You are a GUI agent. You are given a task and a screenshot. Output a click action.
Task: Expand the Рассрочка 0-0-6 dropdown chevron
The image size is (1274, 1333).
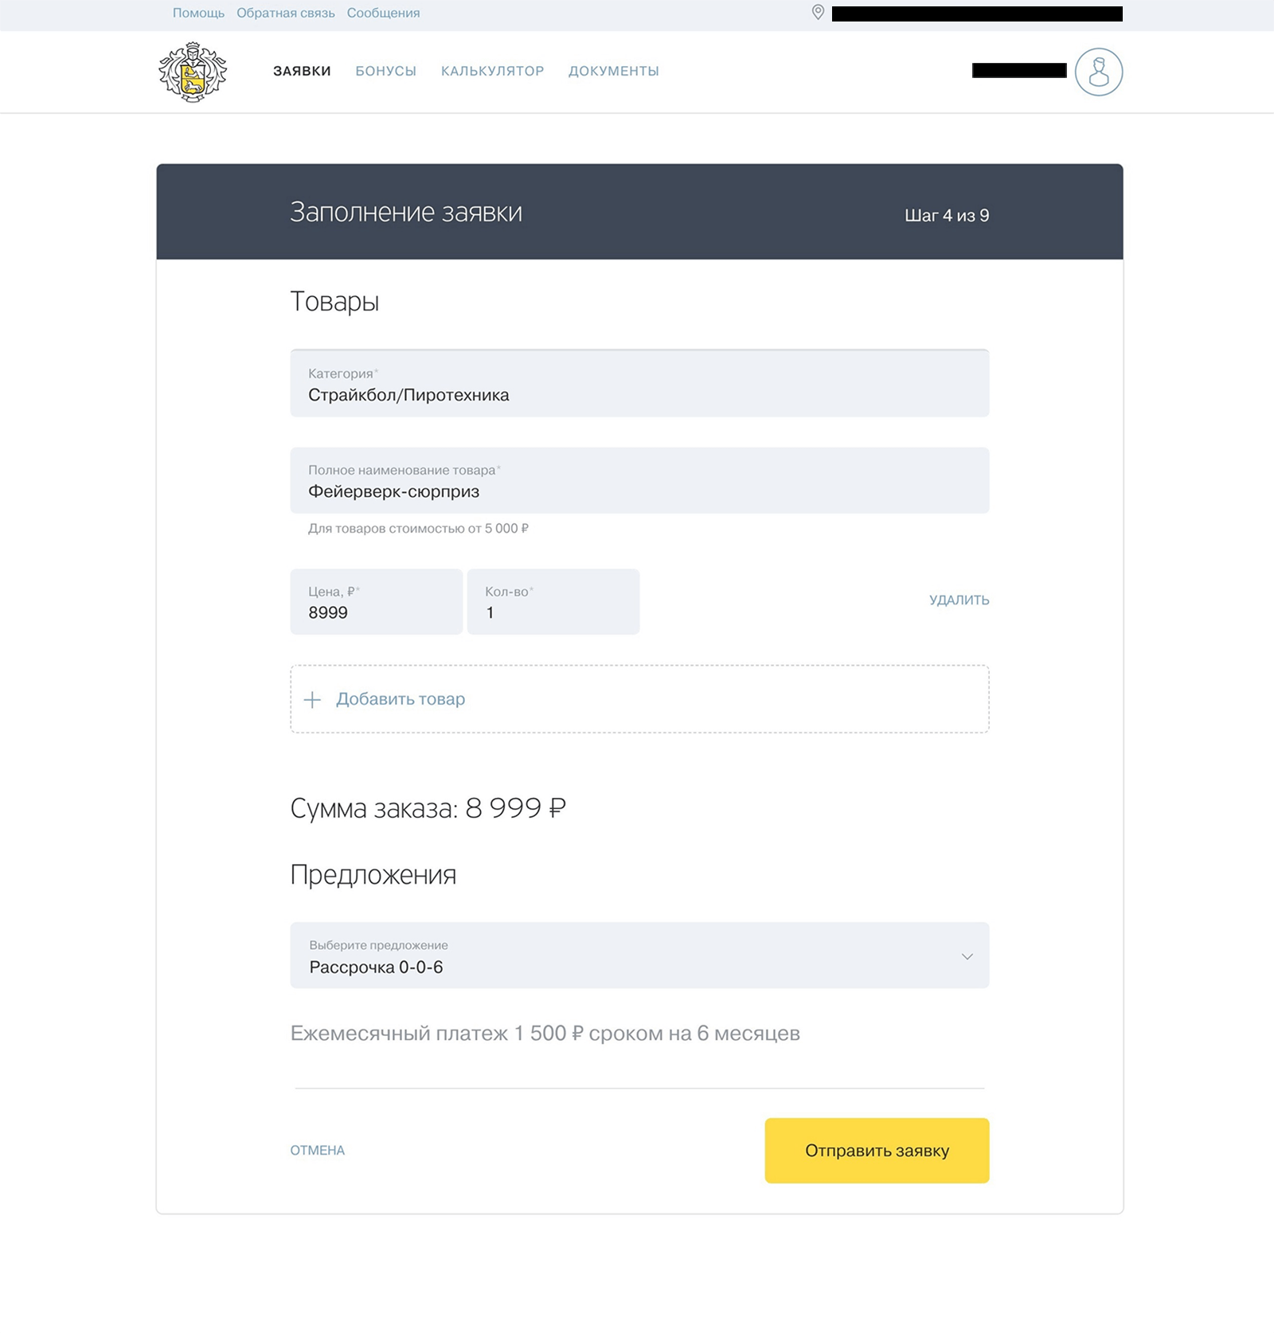click(967, 956)
